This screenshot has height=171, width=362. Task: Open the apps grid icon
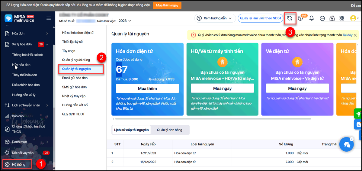(342, 18)
